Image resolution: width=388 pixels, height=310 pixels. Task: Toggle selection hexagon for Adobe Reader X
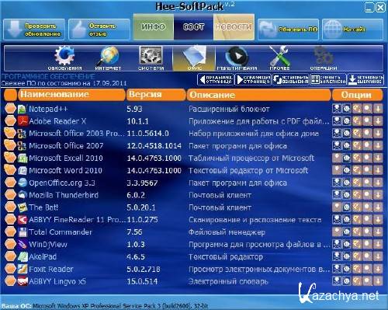(x=10, y=121)
